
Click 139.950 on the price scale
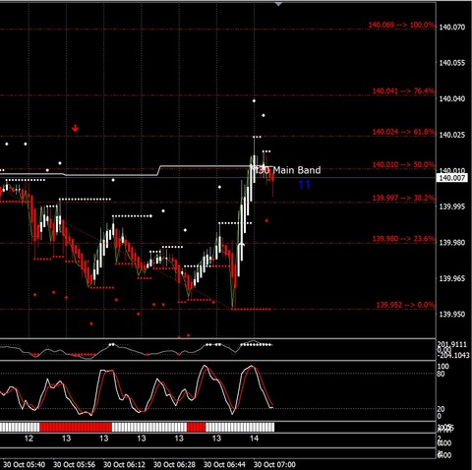click(452, 315)
